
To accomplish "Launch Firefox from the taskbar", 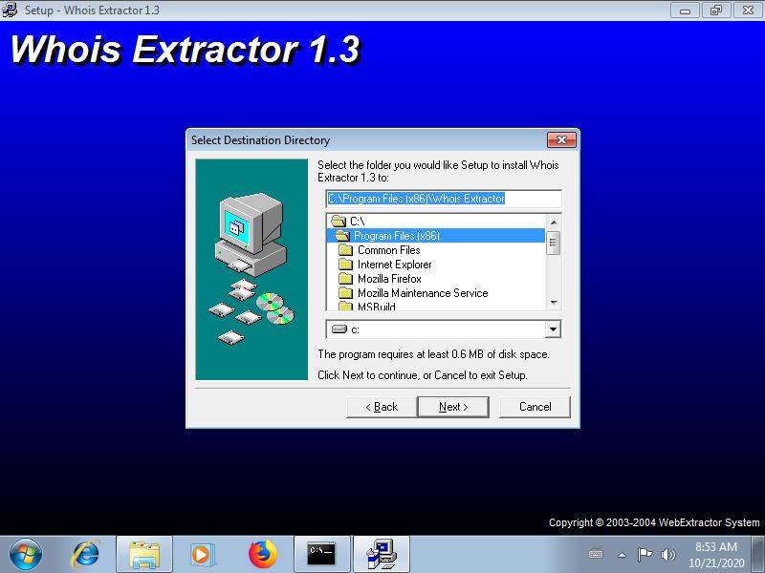I will [262, 555].
